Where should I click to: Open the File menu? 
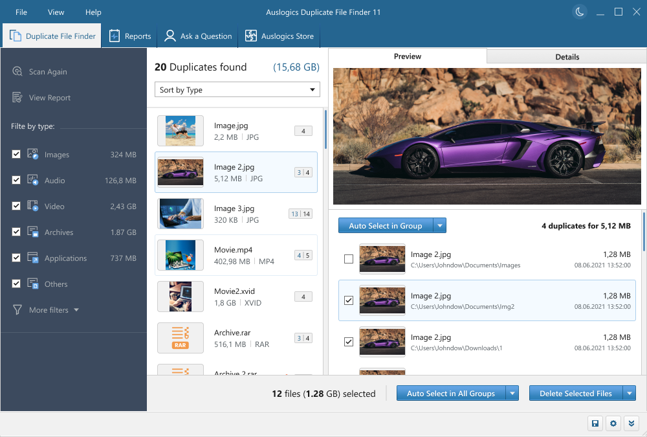[x=21, y=12]
